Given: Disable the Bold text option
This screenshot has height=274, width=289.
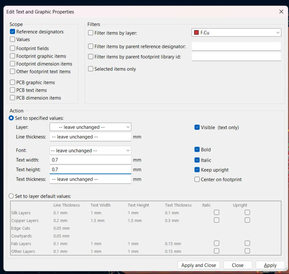Looking at the screenshot, I should (x=197, y=149).
